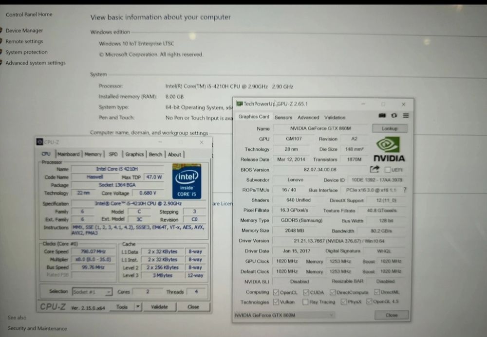The width and height of the screenshot is (487, 337).
Task: Toggle the OpenGL 4.5 checkbox
Action: (369, 302)
